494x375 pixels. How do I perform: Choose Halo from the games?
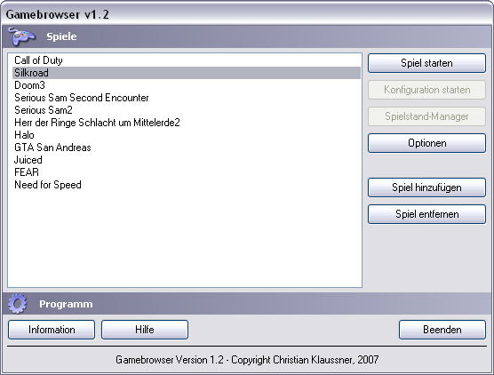pyautogui.click(x=187, y=135)
